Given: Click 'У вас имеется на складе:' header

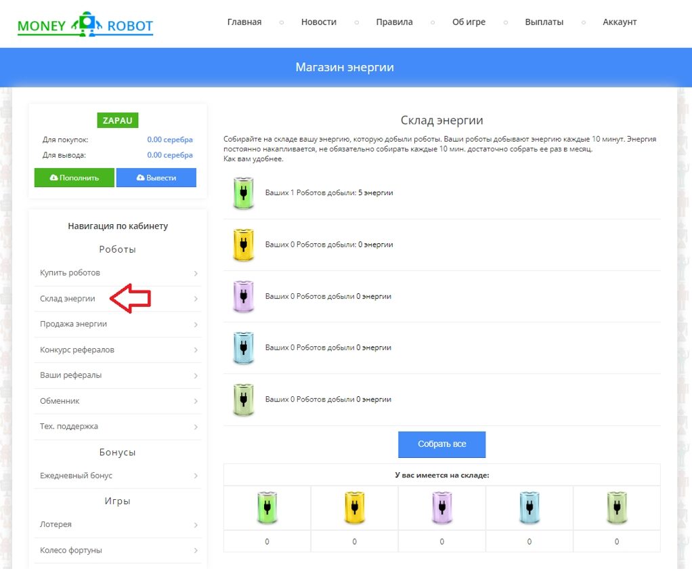Looking at the screenshot, I should (x=441, y=475).
